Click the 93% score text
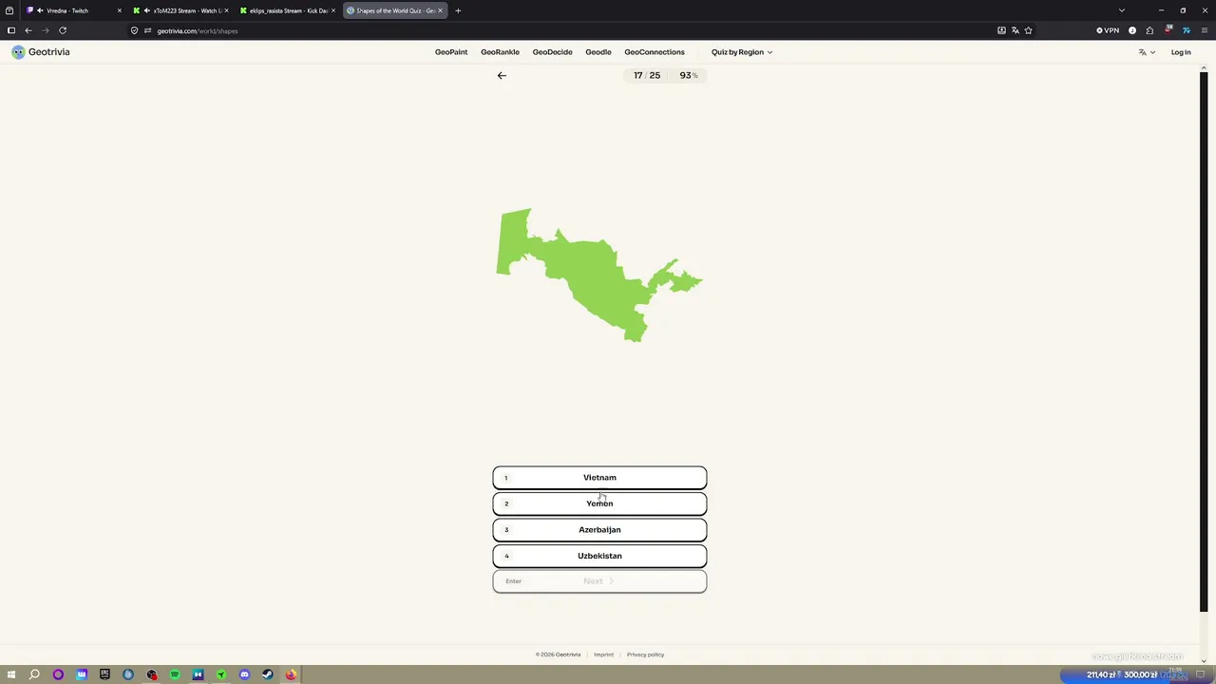 (x=689, y=75)
